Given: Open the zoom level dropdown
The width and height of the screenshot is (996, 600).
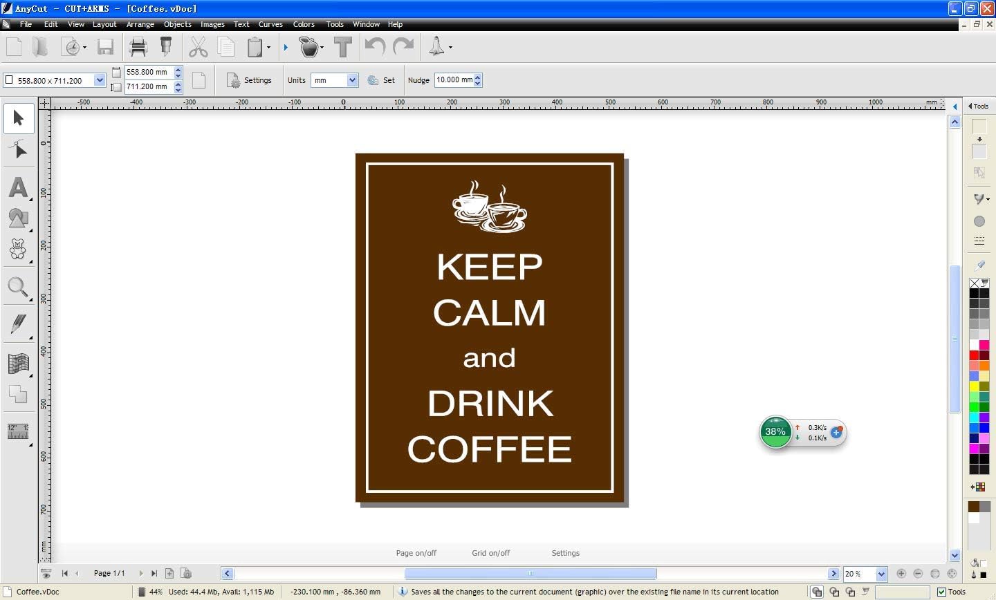Looking at the screenshot, I should [881, 574].
